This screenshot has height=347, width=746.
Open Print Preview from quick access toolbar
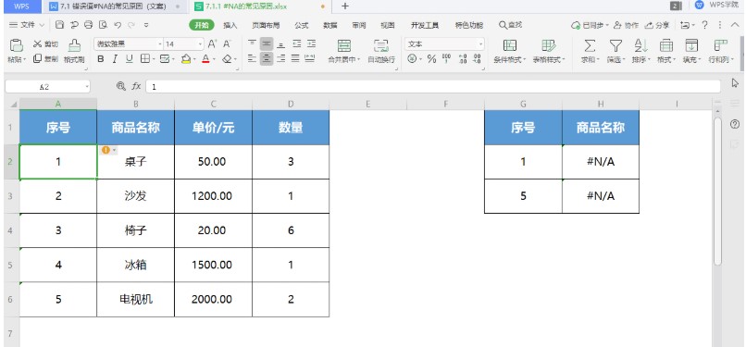tap(103, 25)
